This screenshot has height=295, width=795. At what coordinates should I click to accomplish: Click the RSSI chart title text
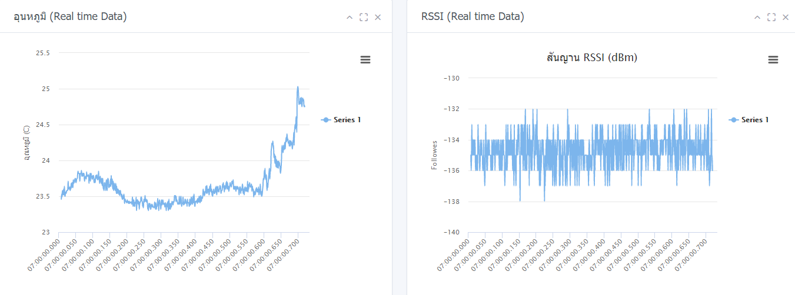click(592, 58)
